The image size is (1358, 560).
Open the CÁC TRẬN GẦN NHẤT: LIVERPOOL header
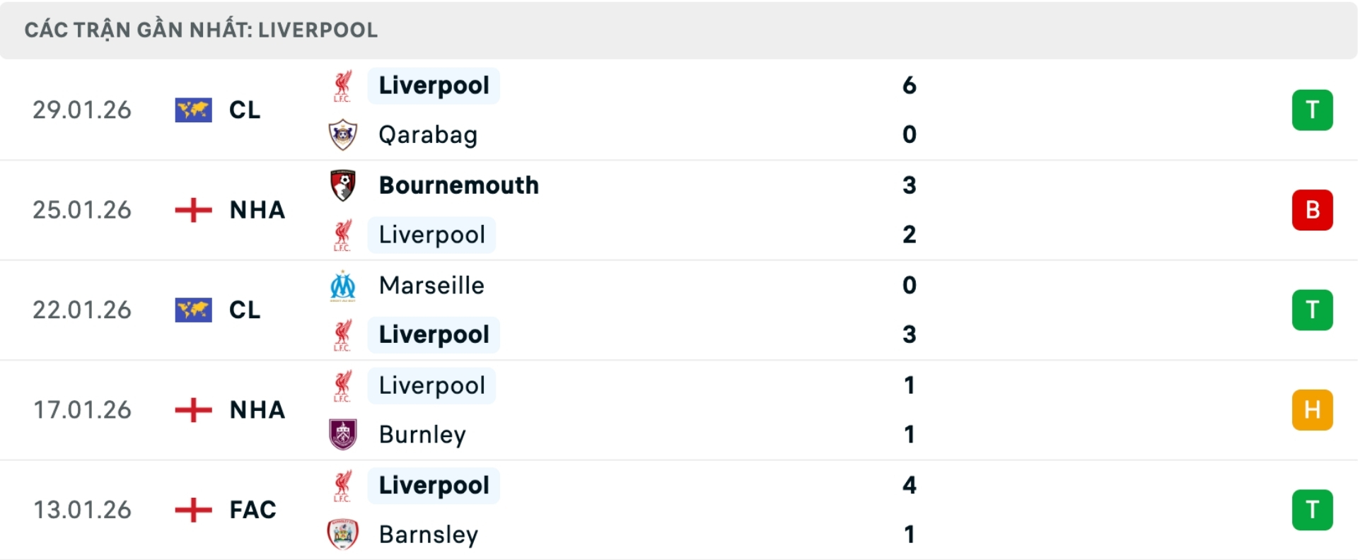(x=202, y=30)
